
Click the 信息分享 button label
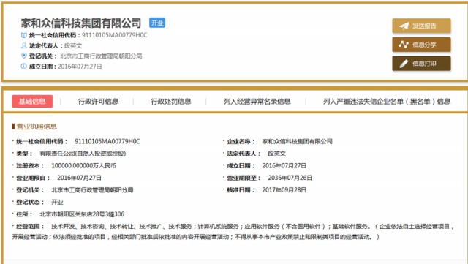tap(424, 45)
